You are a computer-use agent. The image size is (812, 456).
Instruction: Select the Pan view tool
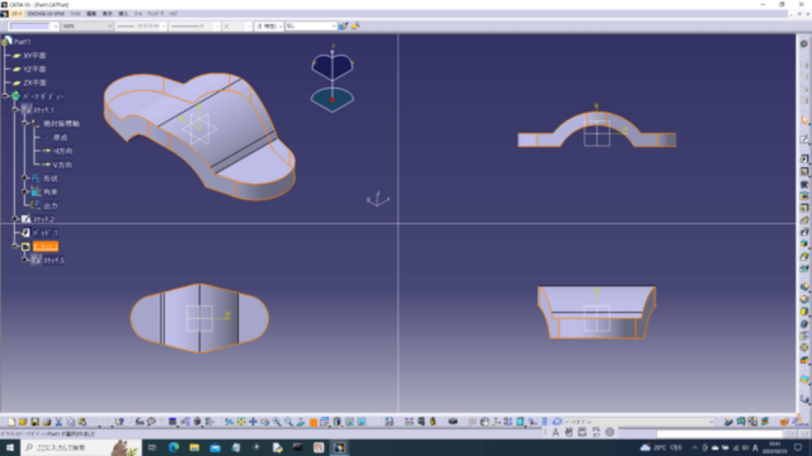click(253, 422)
